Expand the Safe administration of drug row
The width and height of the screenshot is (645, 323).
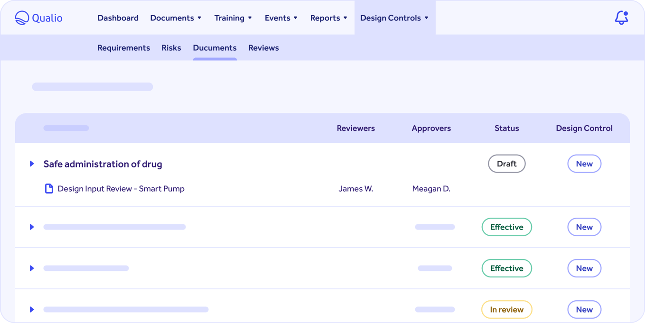(32, 163)
